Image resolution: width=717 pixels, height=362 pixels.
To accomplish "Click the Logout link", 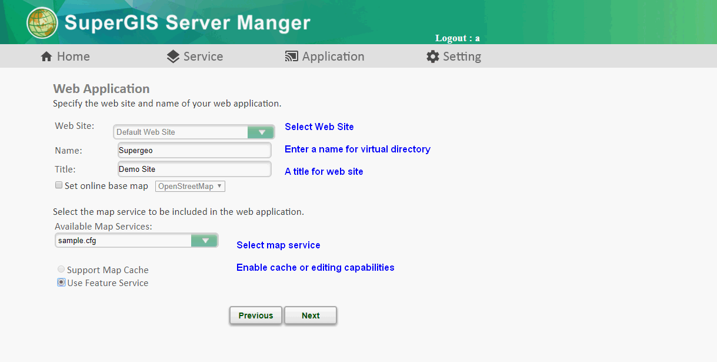I will coord(457,38).
